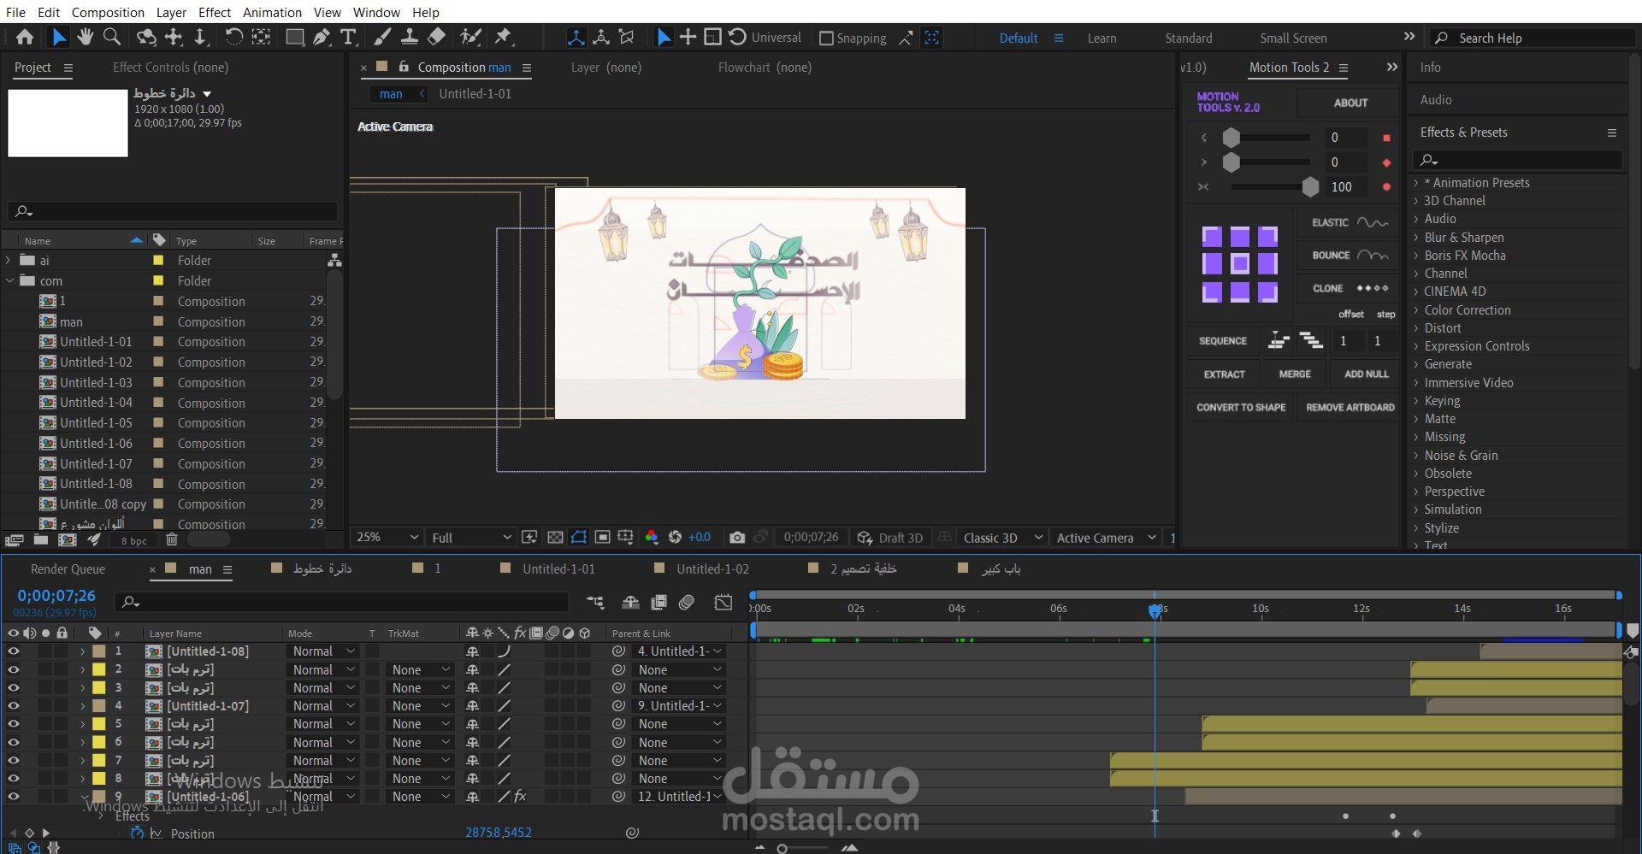Toggle Draft 3D mode
This screenshot has width=1642, height=854.
(890, 538)
